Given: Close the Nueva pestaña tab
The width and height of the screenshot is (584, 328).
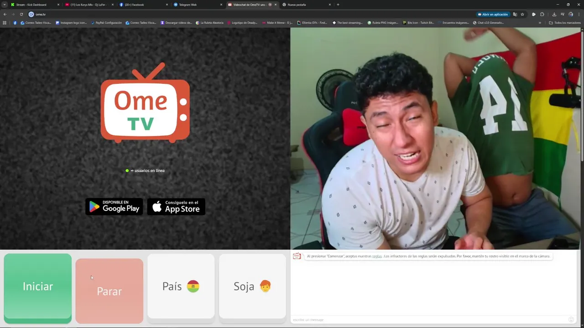Looking at the screenshot, I should click(330, 5).
